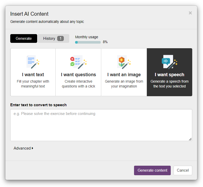Pick the "I want an image" heading
Image resolution: width=203 pixels, height=187 pixels.
[x=124, y=75]
